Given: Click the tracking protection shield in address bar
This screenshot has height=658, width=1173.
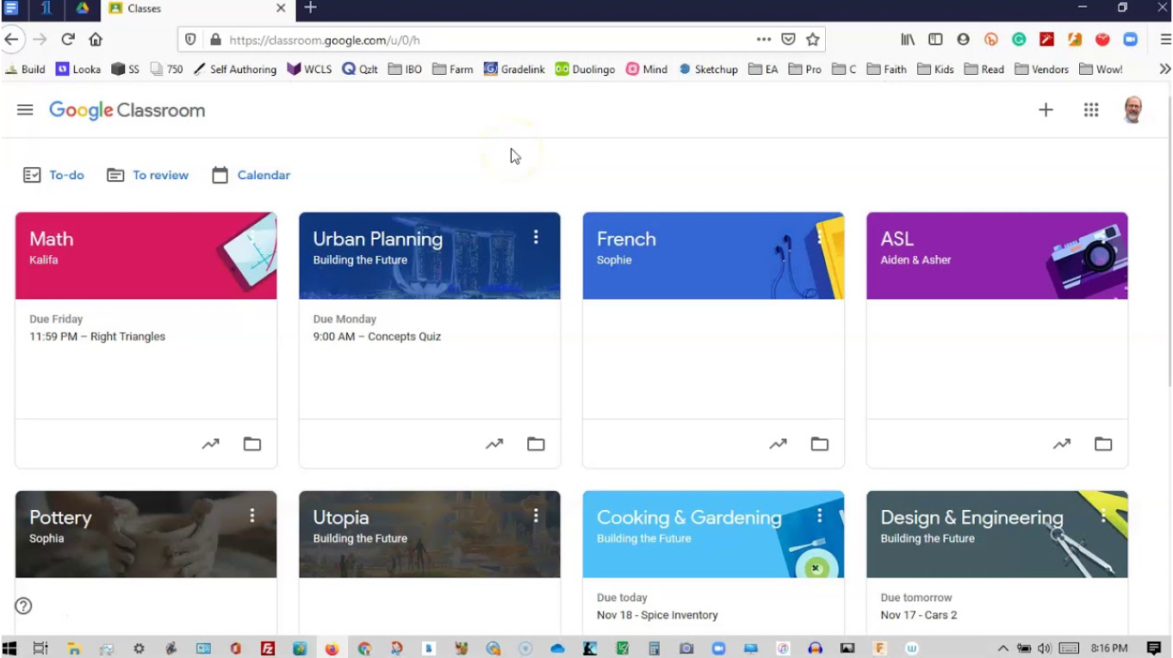Looking at the screenshot, I should pos(190,40).
